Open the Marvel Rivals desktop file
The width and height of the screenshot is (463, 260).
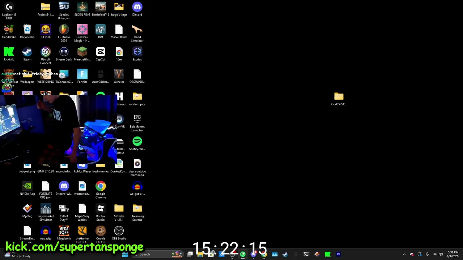(119, 32)
